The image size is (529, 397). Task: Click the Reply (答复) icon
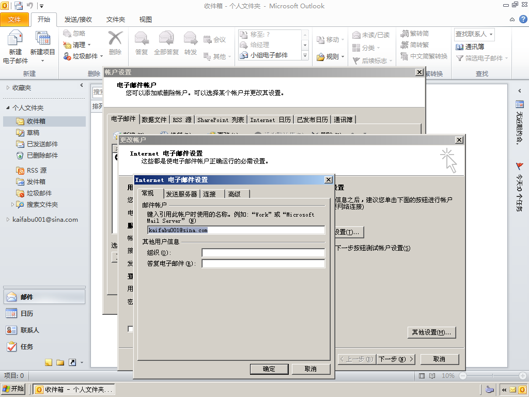[142, 38]
